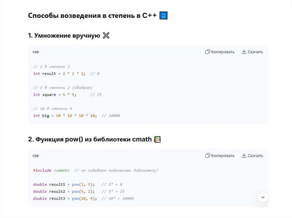The width and height of the screenshot is (292, 218).
Task: Click the crossed swords emoji after 'Умножение вручную'
Action: tap(106, 36)
